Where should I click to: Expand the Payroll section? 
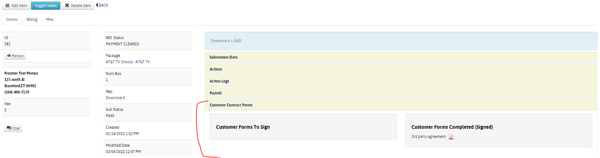click(x=215, y=93)
